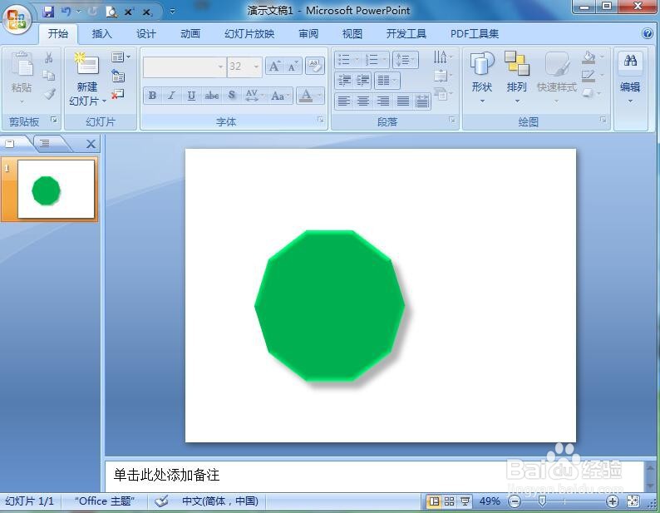
Task: Zoom in using plus button
Action: click(613, 501)
